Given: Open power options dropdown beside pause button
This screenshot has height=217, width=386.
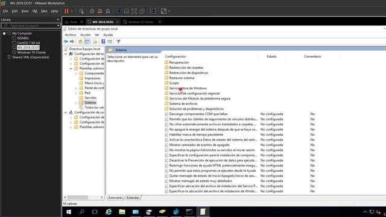Looking at the screenshot, I should coord(72,11).
